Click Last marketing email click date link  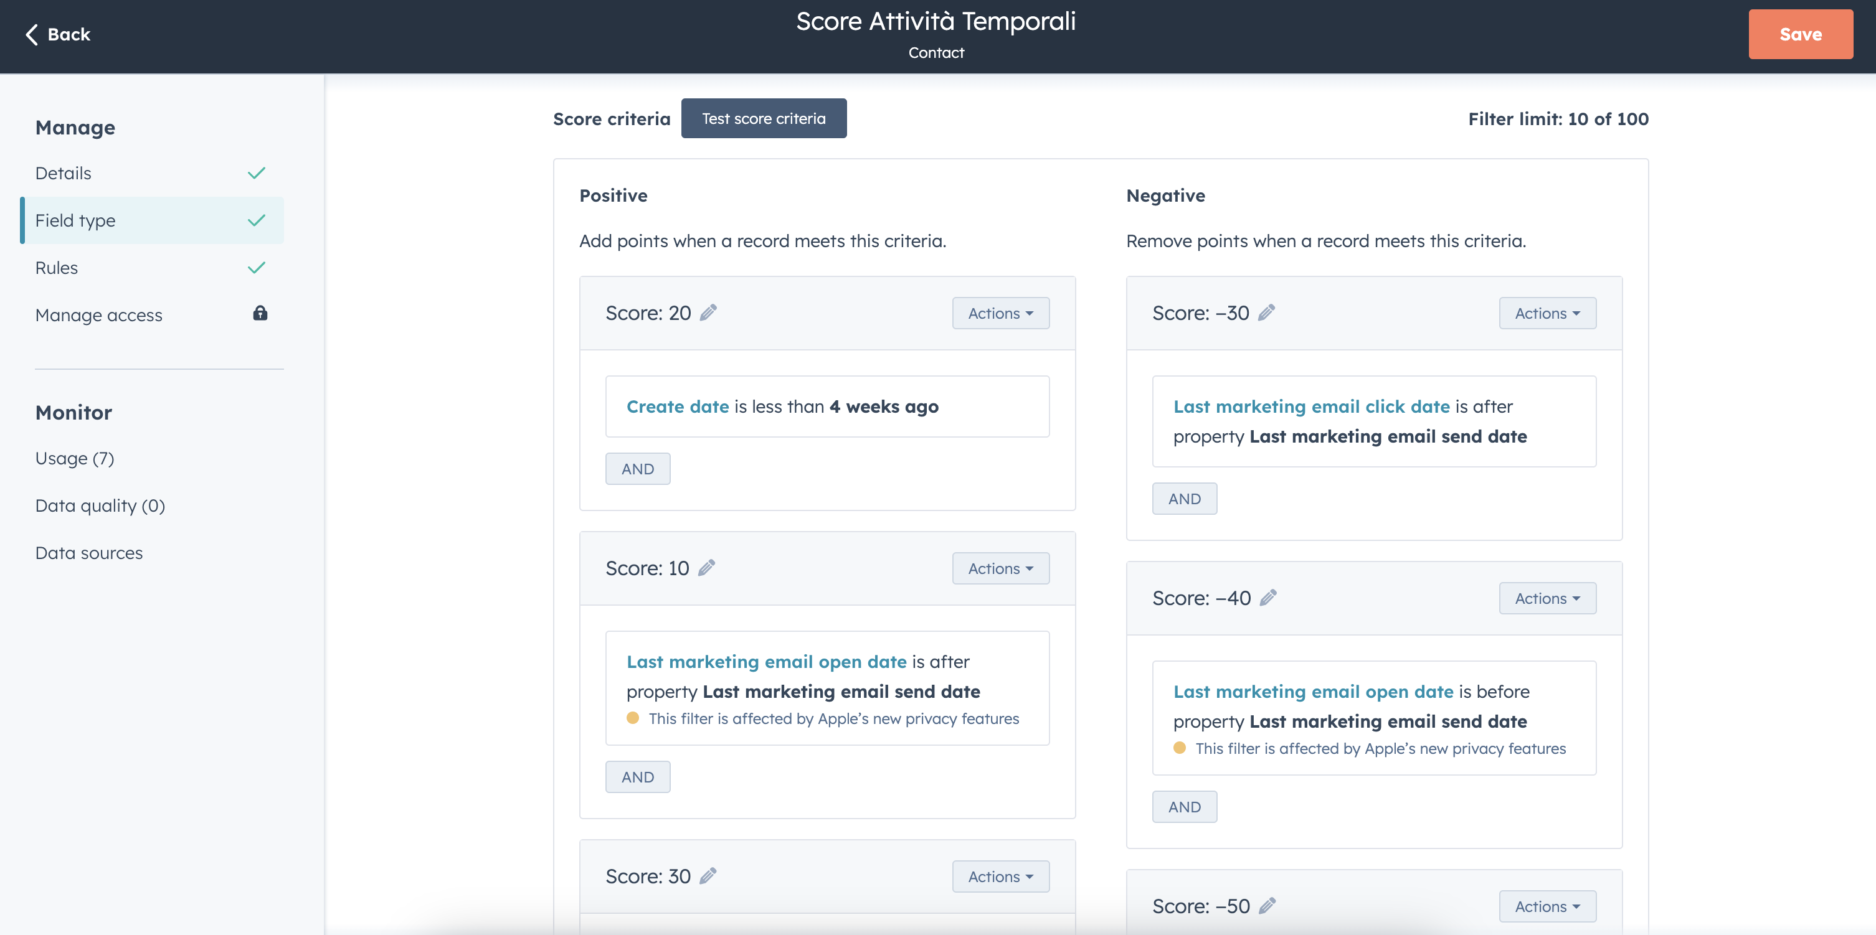[1312, 406]
